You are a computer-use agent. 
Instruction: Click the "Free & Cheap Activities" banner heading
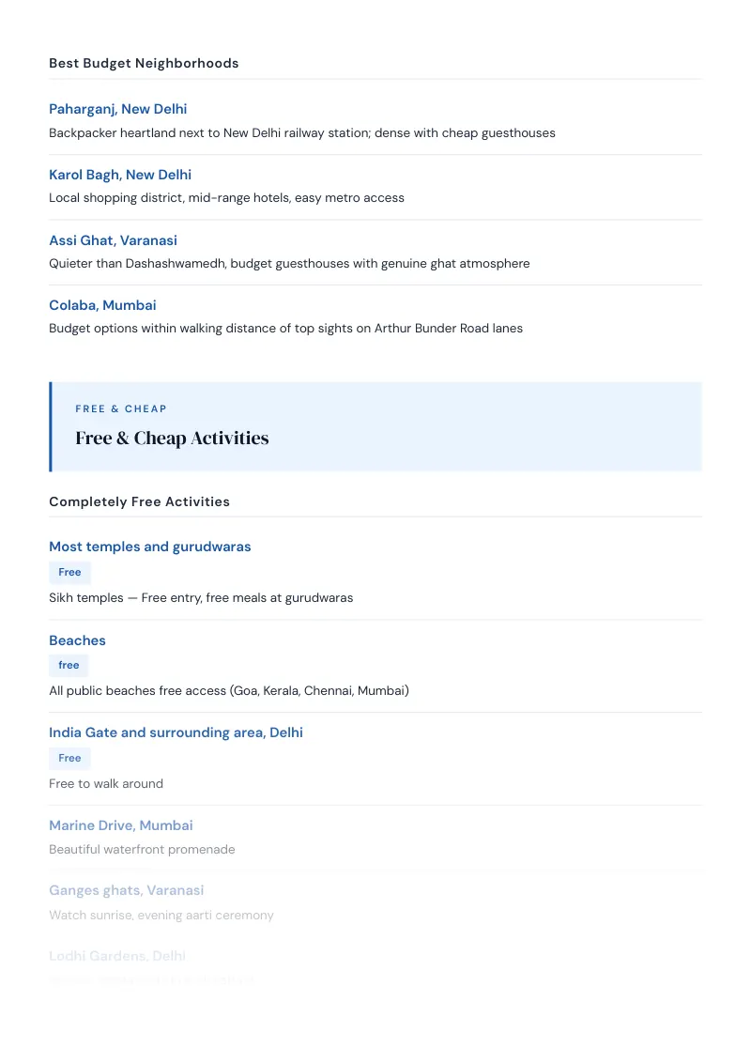[172, 439]
